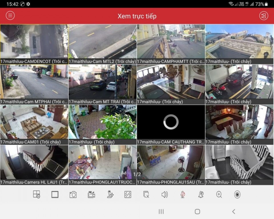
Task: Toggle the two-way audio microphone
Action: point(183,194)
